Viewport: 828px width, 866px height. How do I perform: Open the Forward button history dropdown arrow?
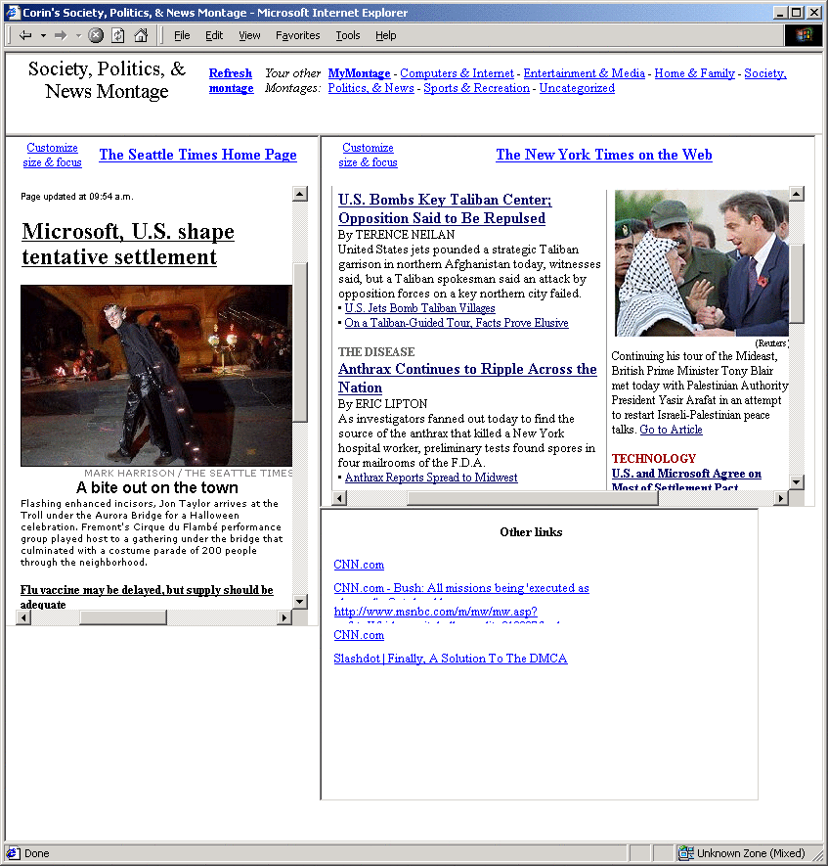coord(78,35)
